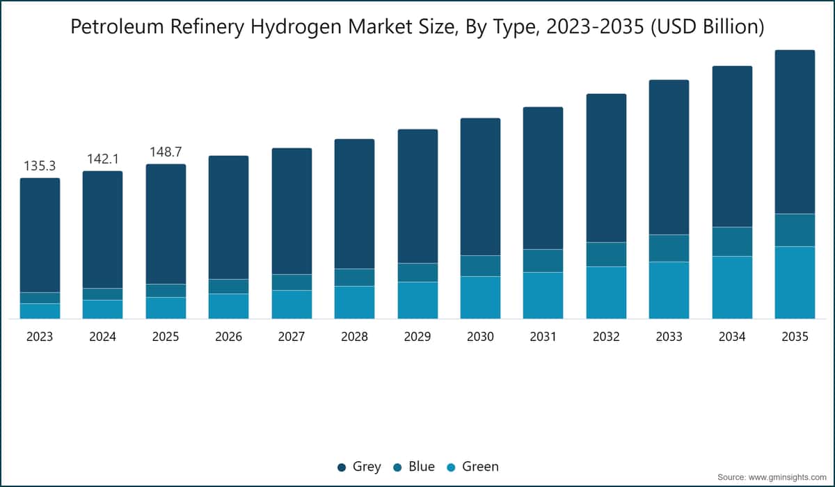This screenshot has height=487, width=835.
Task: Select the 2035 bar Green segment
Action: click(795, 282)
